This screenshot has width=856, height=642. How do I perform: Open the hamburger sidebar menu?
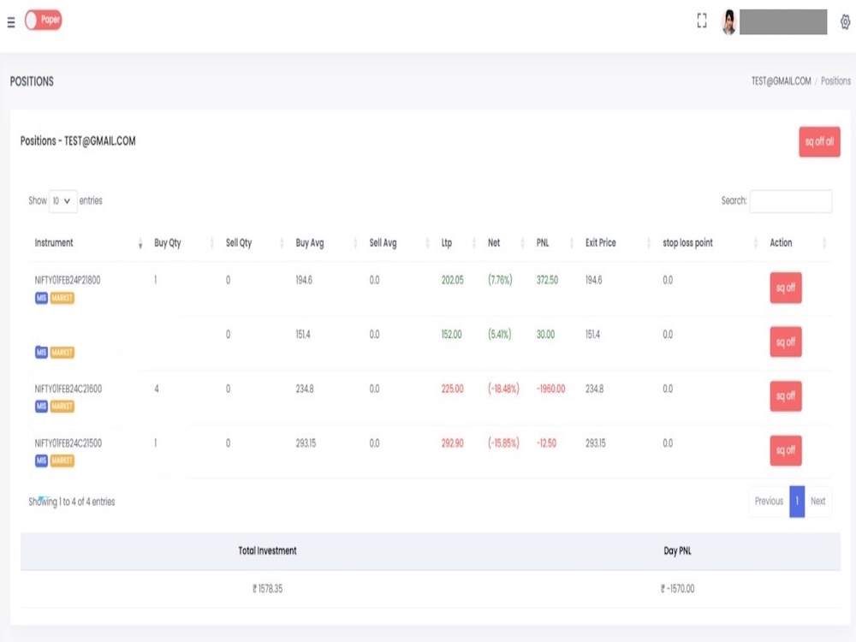11,22
